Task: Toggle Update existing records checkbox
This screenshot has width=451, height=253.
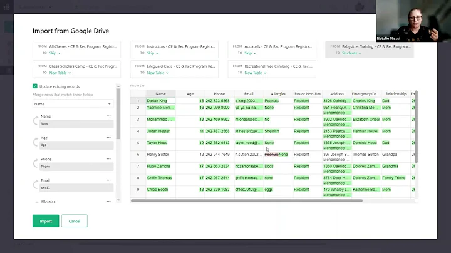Action: click(35, 86)
